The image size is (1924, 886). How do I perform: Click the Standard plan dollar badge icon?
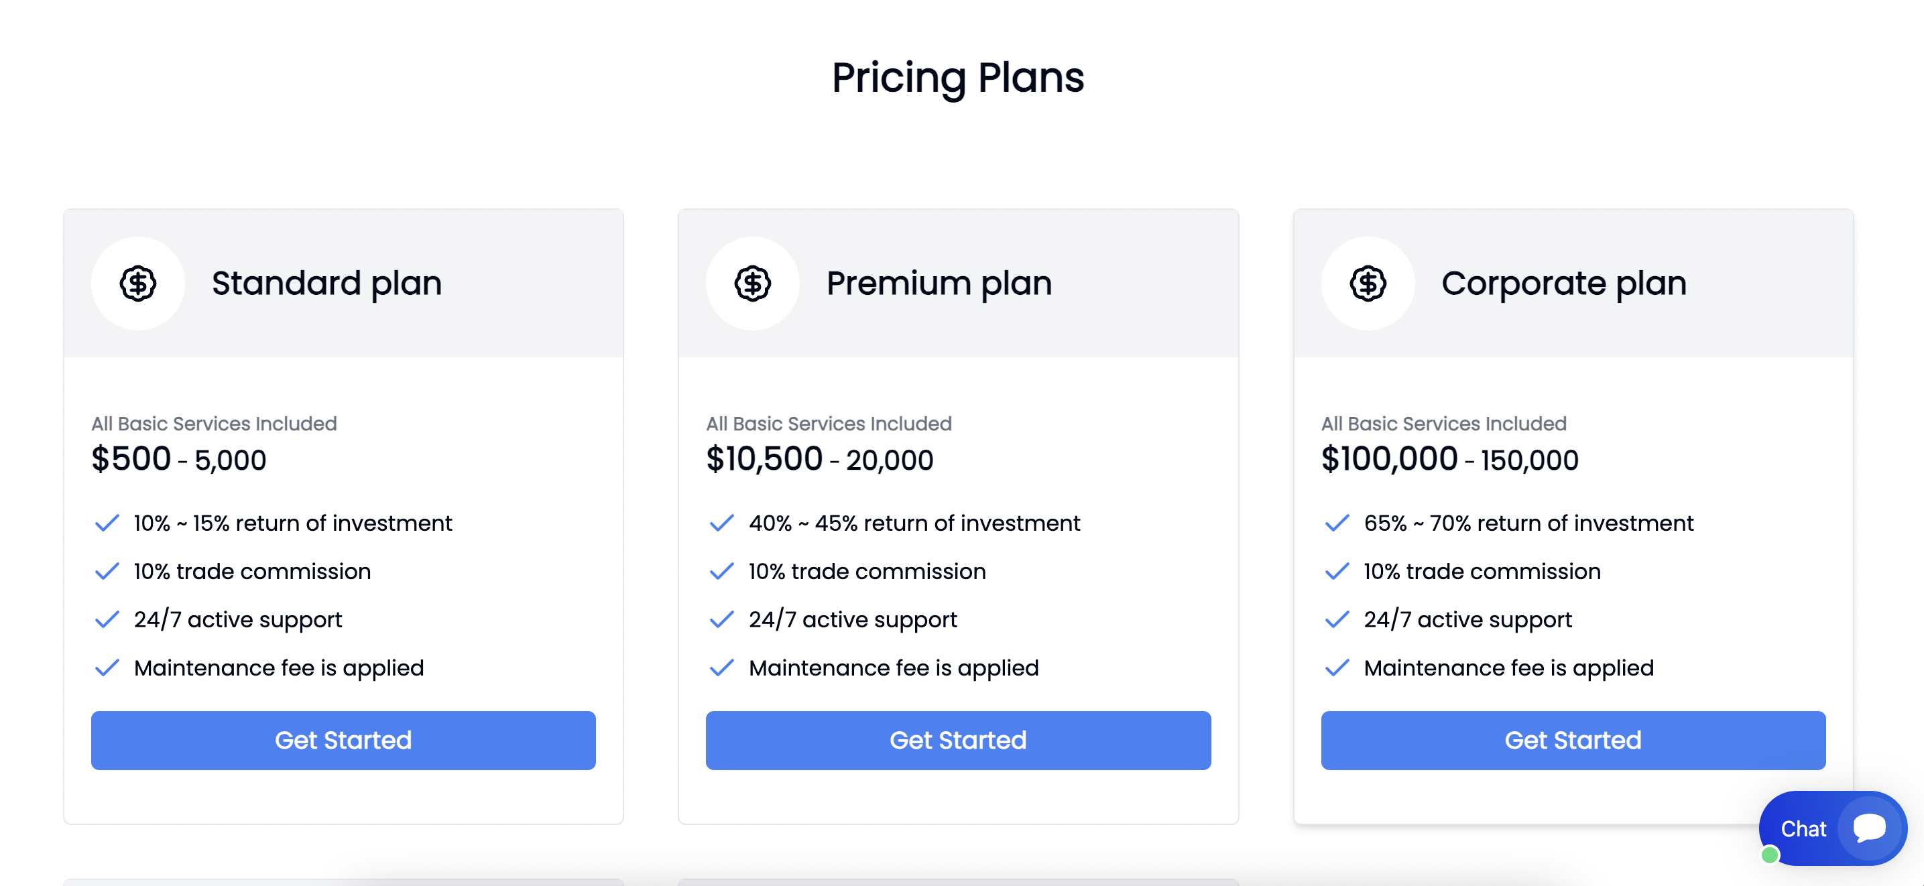click(x=138, y=283)
